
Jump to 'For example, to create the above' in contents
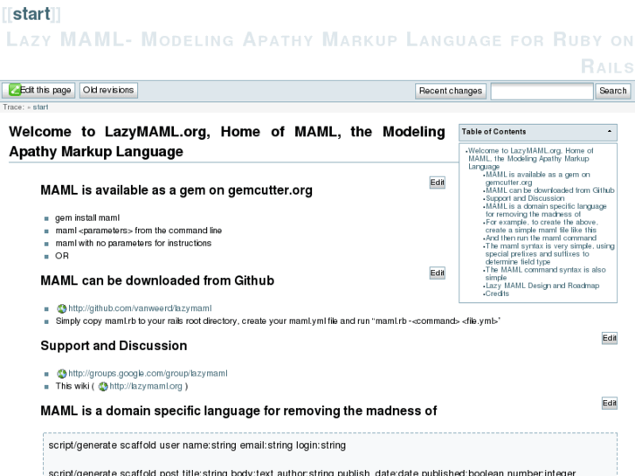pyautogui.click(x=542, y=225)
